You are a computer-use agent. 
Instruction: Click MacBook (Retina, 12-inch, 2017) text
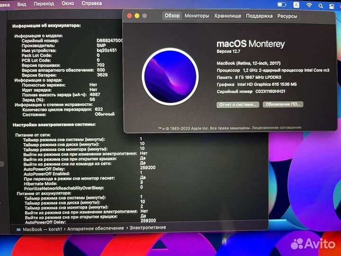[x=248, y=64]
